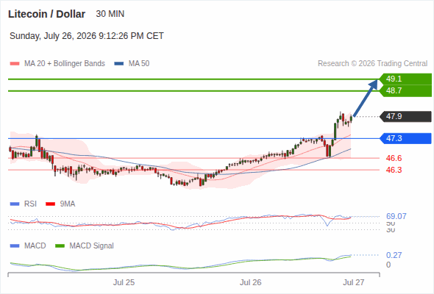This screenshot has height=294, width=434.
Task: Click the 48.7 green resistance price tag
Action: click(x=405, y=90)
